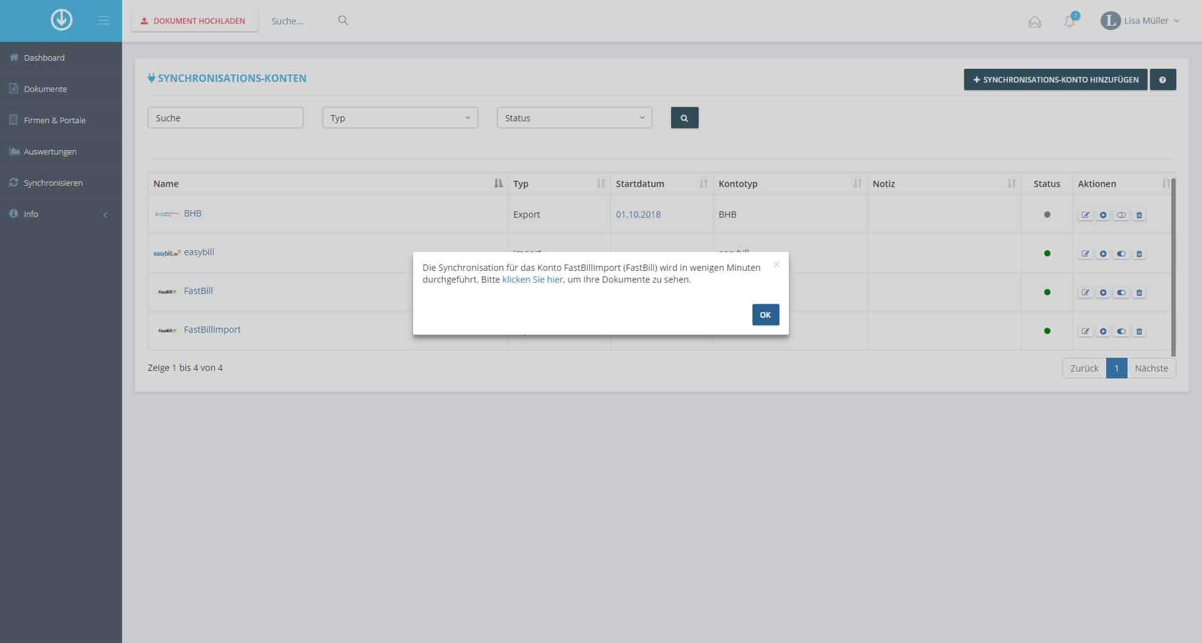Run synchronisation for the easybill row
Screen dimensions: 1202x643
[1103, 254]
